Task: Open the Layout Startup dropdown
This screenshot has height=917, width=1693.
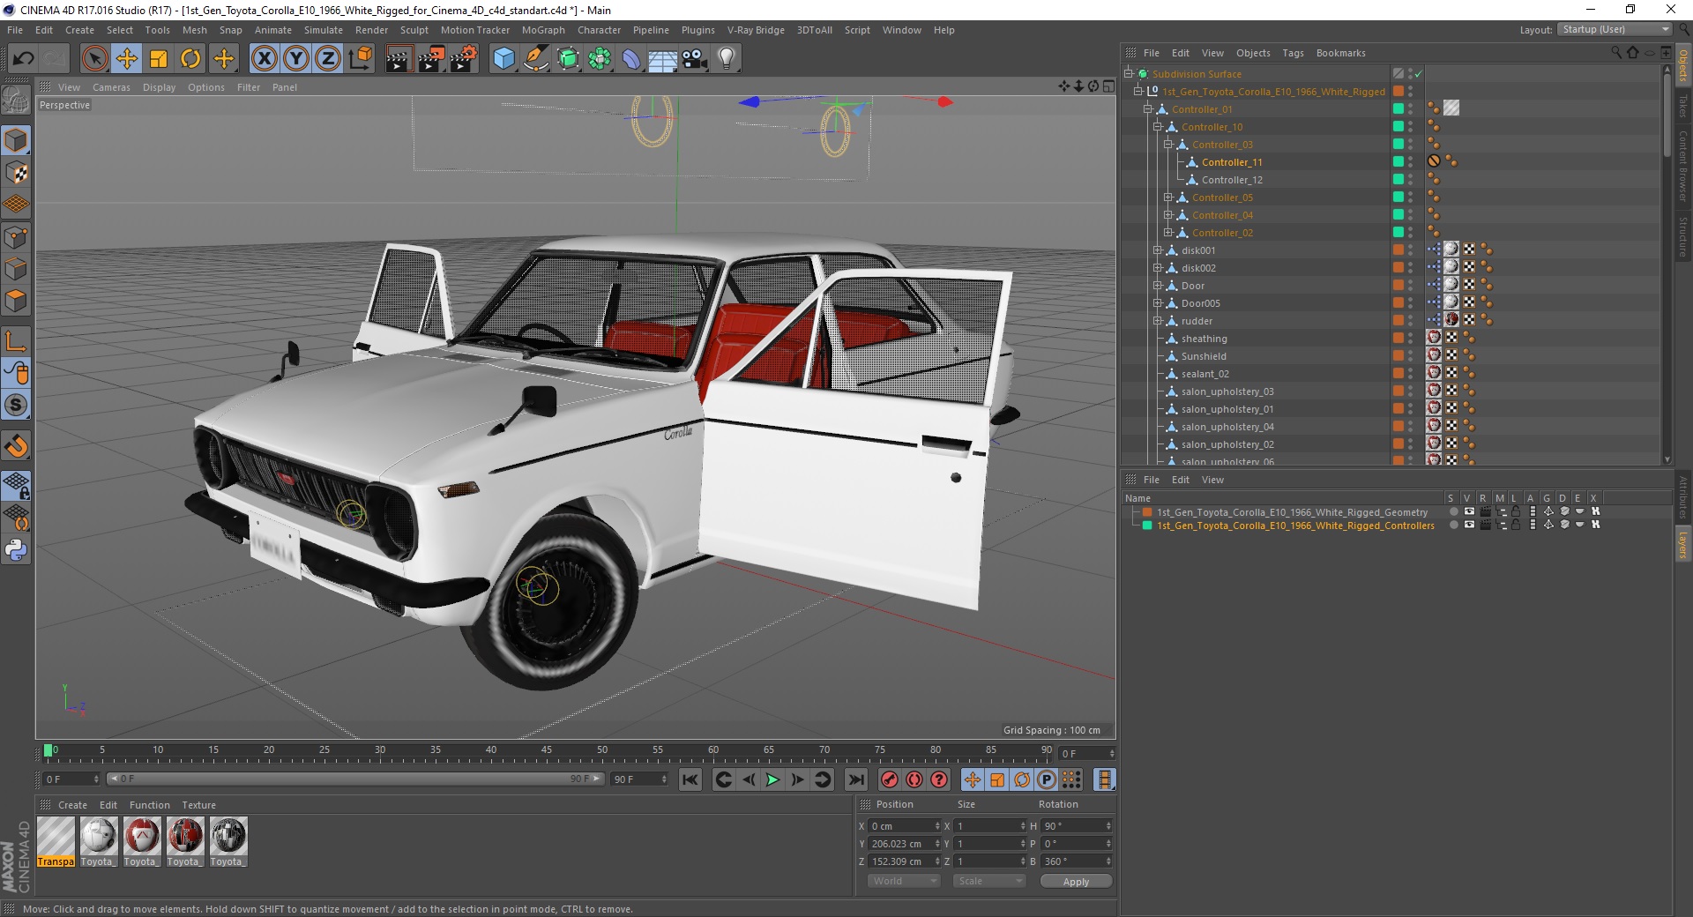Action: [1615, 29]
